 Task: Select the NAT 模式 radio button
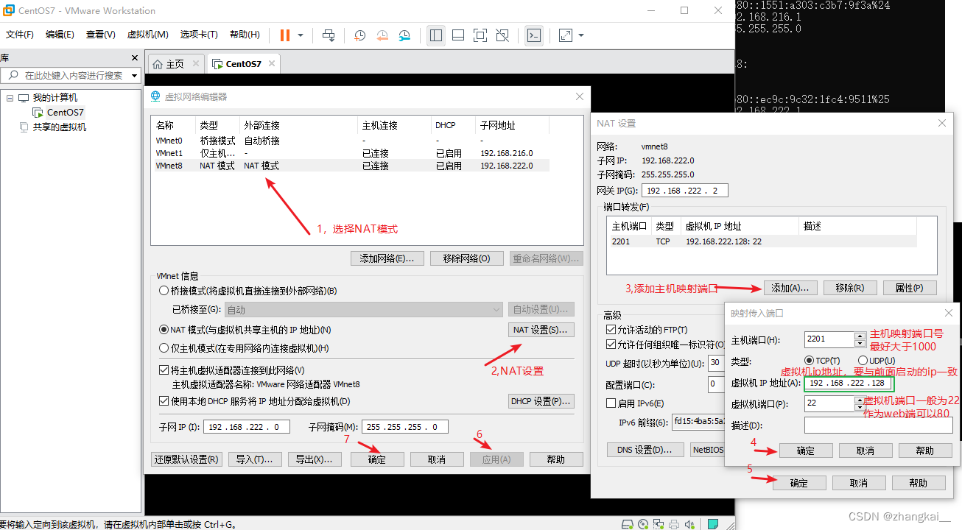(164, 330)
